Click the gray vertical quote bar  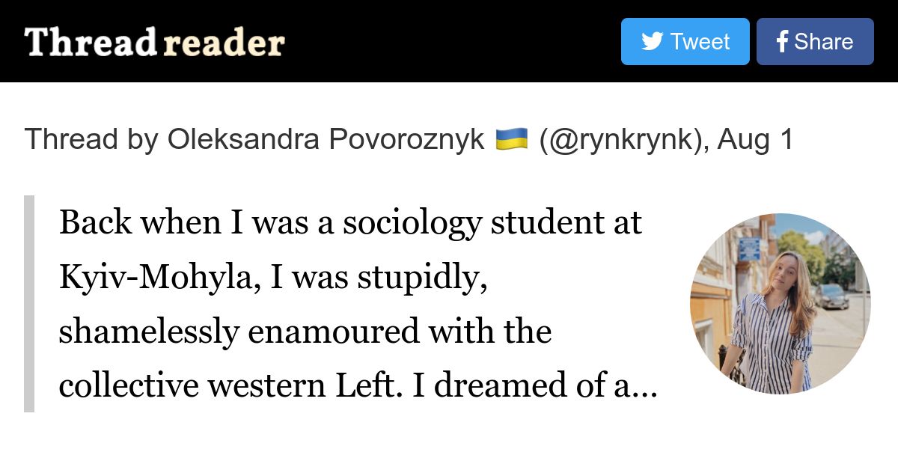pyautogui.click(x=29, y=304)
